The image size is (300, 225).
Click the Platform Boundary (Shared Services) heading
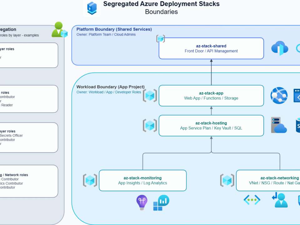tap(114, 29)
